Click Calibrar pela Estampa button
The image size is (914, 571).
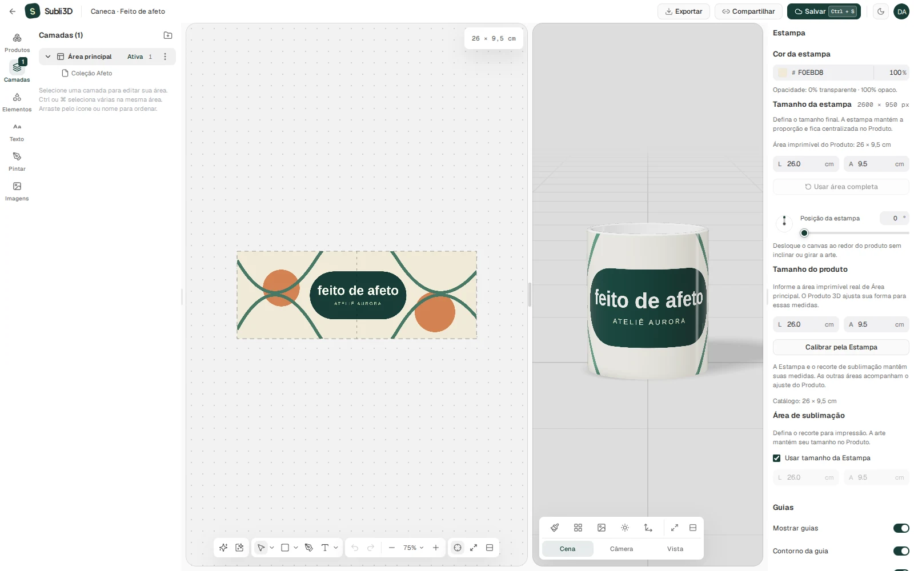coord(841,347)
